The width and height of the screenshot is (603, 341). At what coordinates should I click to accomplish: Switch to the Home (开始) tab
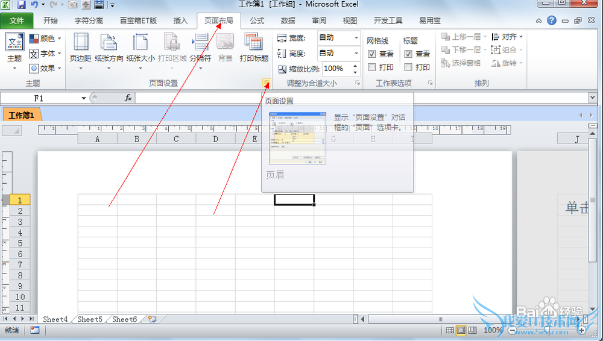tap(51, 20)
